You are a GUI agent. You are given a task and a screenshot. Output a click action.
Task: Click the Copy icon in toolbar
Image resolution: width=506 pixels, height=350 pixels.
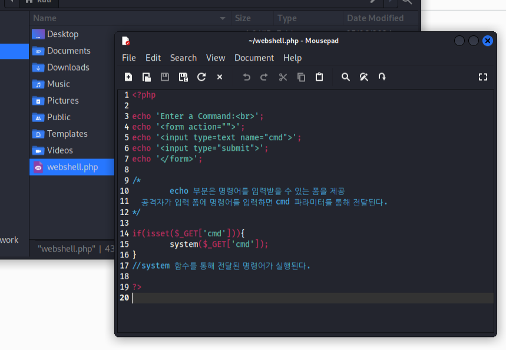point(301,77)
